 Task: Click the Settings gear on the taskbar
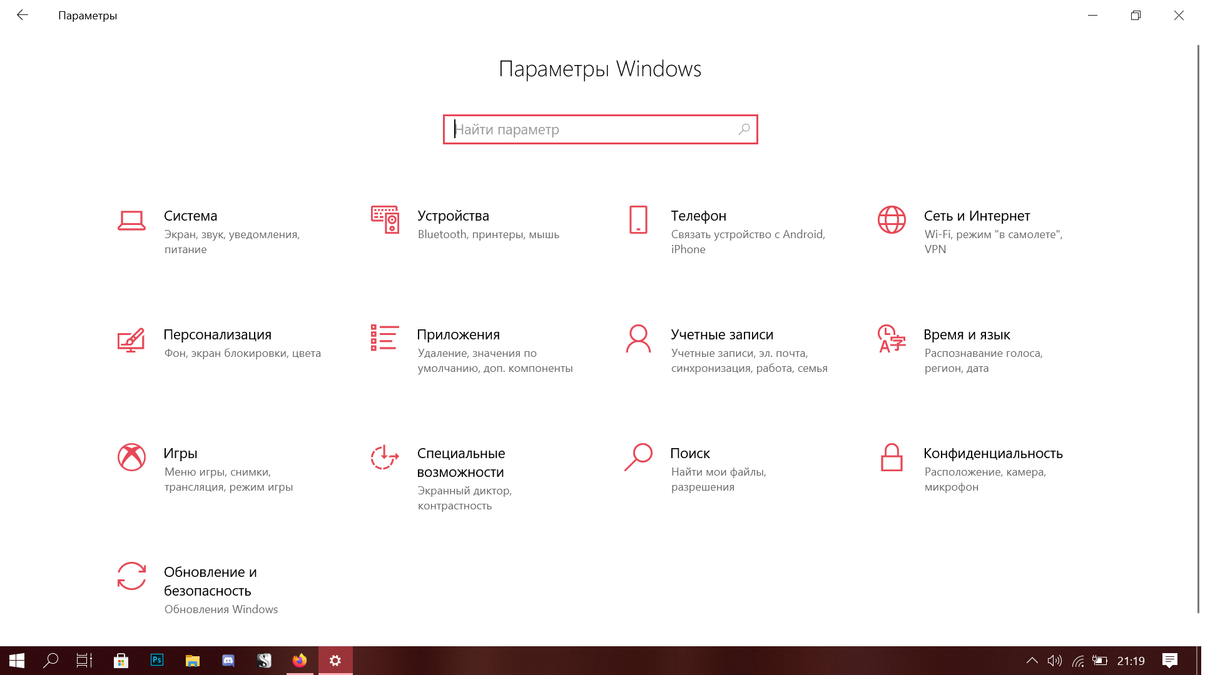click(335, 661)
